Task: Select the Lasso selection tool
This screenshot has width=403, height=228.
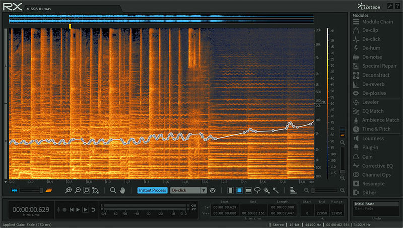Action: point(257,190)
